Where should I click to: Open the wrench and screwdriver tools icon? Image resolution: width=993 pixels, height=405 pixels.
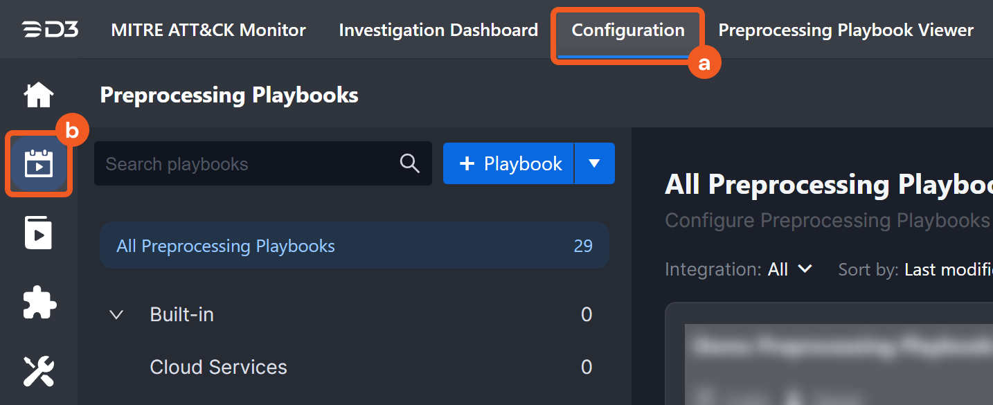pos(39,371)
